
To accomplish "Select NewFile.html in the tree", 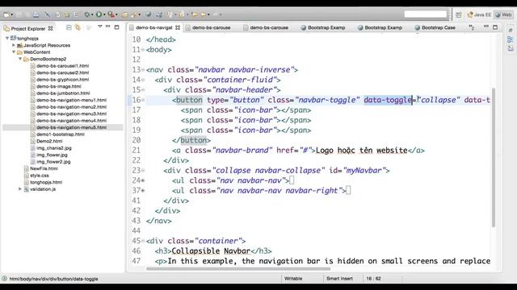I will coord(44,168).
